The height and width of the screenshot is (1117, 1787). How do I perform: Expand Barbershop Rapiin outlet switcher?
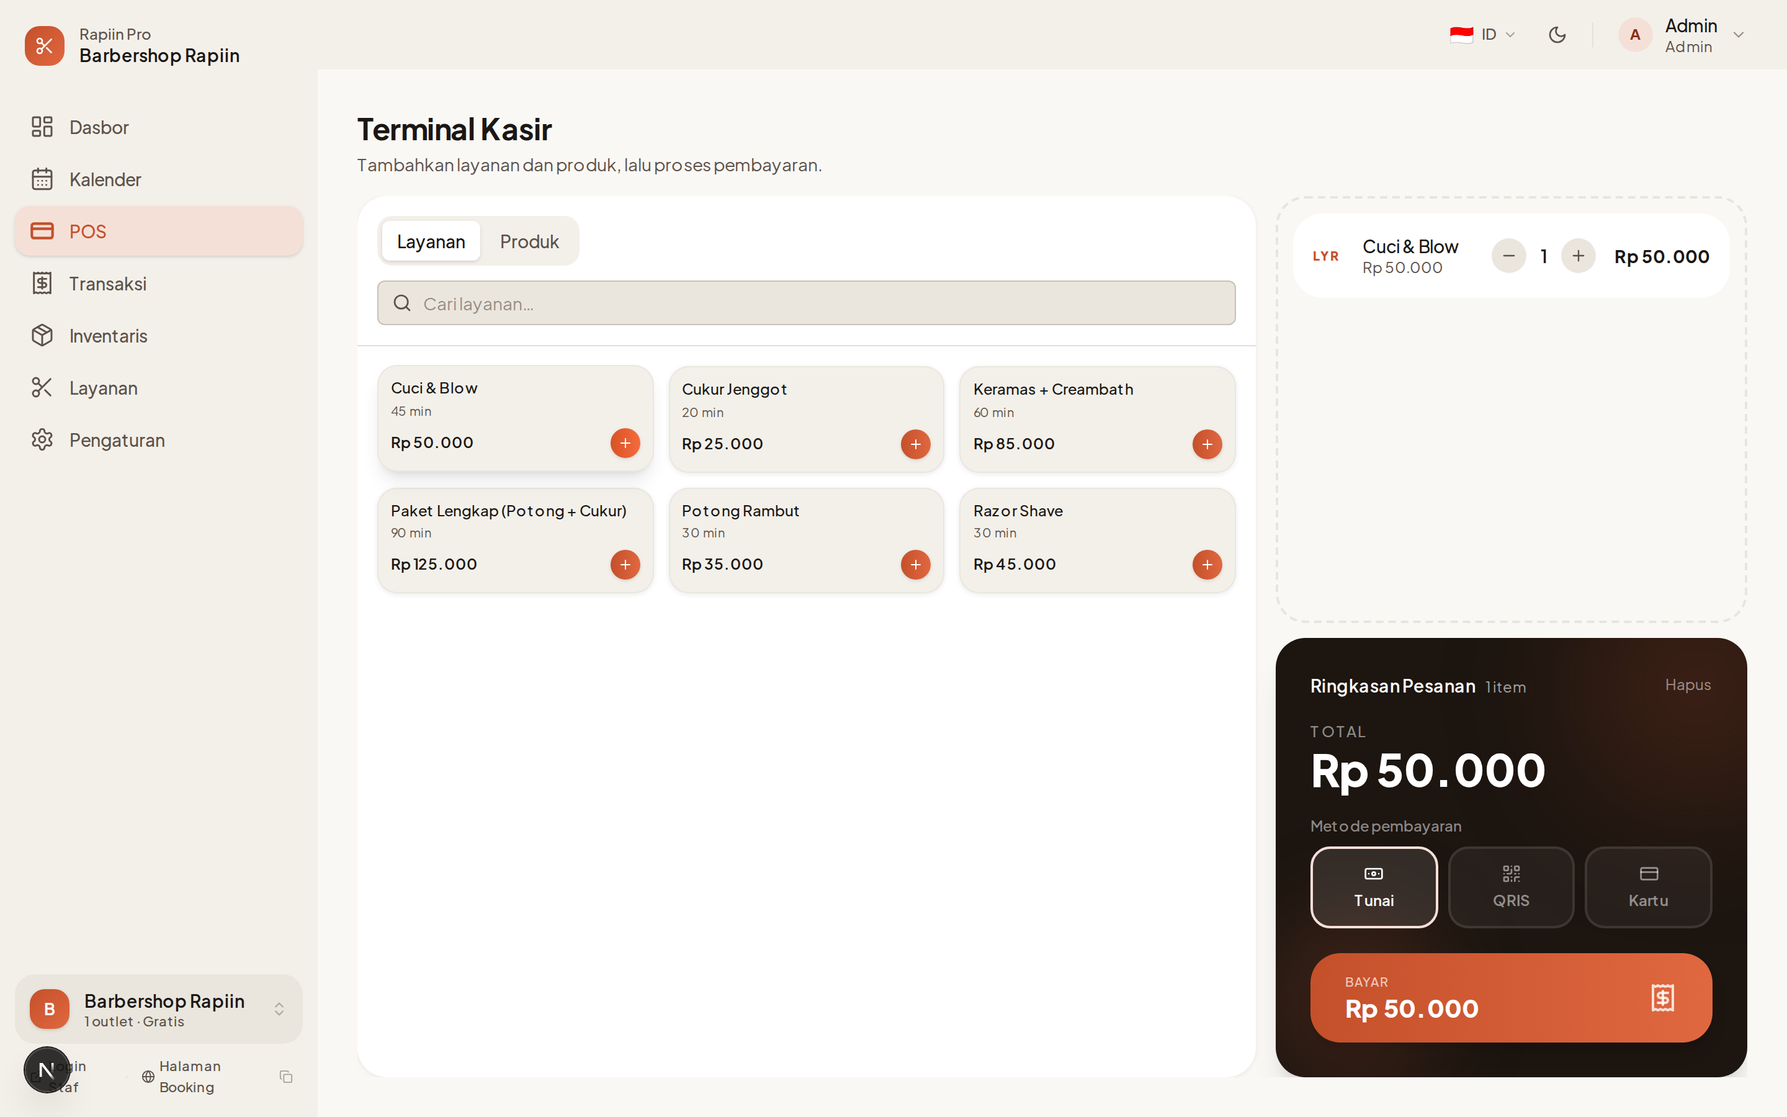coord(279,1009)
